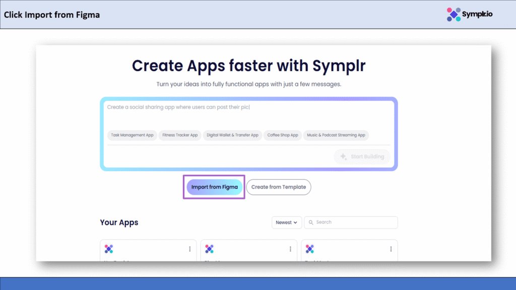The image size is (516, 290).
Task: Pick the Digital Wallet & Transfer App chip
Action: click(232, 135)
